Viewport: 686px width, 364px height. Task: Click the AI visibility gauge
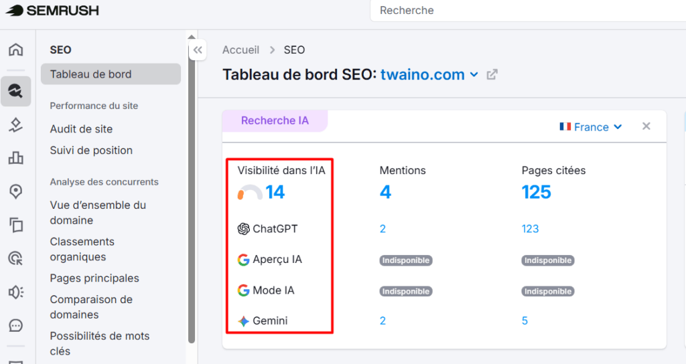(250, 192)
